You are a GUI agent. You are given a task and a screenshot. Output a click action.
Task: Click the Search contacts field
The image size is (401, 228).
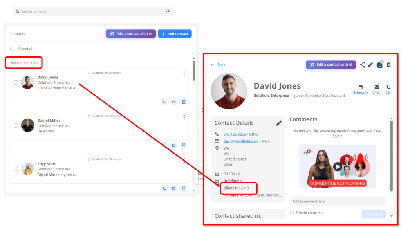point(90,11)
